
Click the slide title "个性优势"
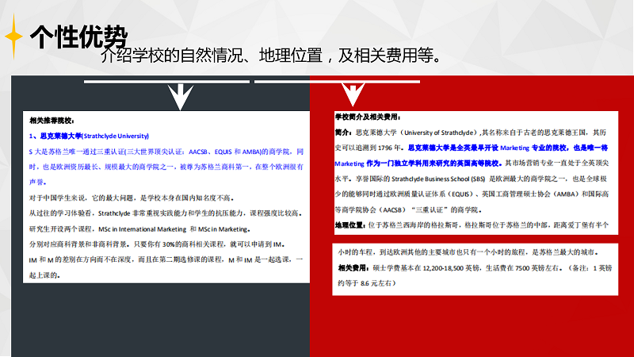[78, 36]
